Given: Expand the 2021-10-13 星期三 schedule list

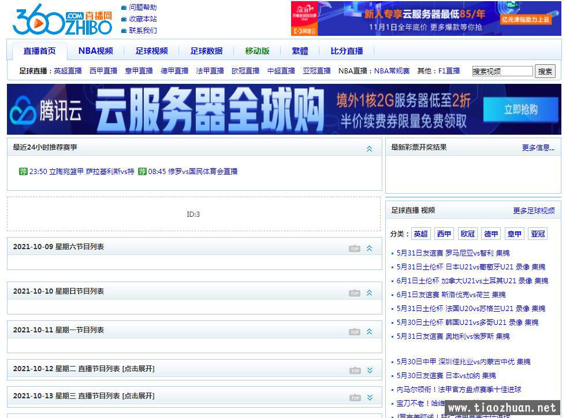Looking at the screenshot, I should click(370, 397).
